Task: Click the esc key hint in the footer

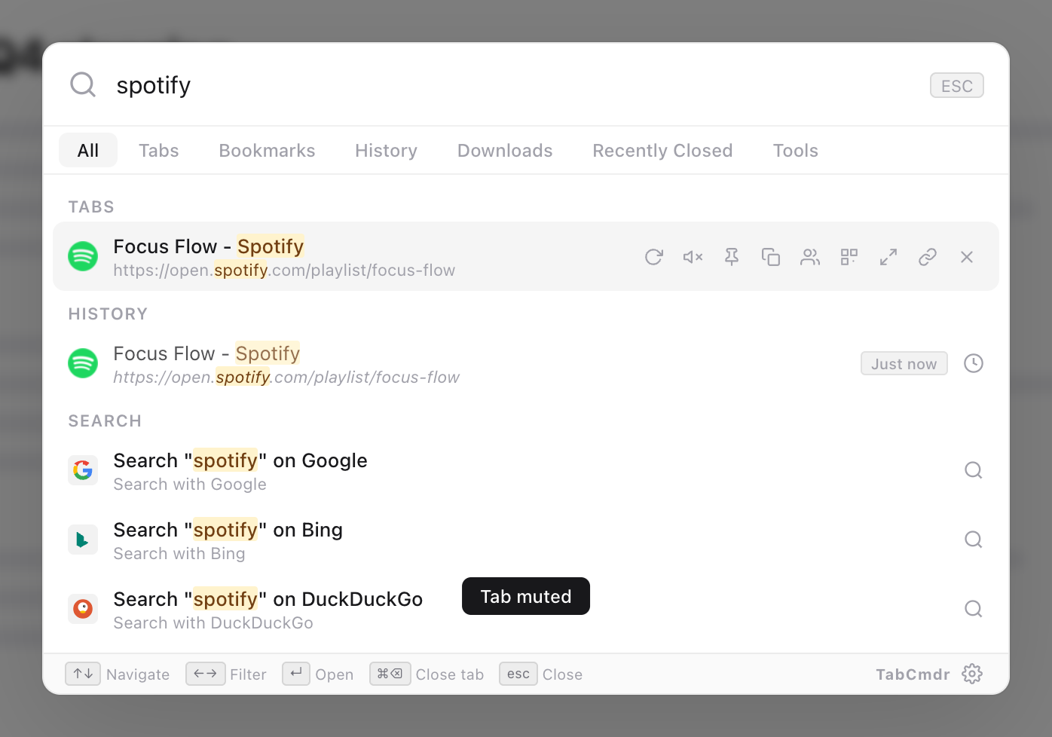Action: [518, 674]
